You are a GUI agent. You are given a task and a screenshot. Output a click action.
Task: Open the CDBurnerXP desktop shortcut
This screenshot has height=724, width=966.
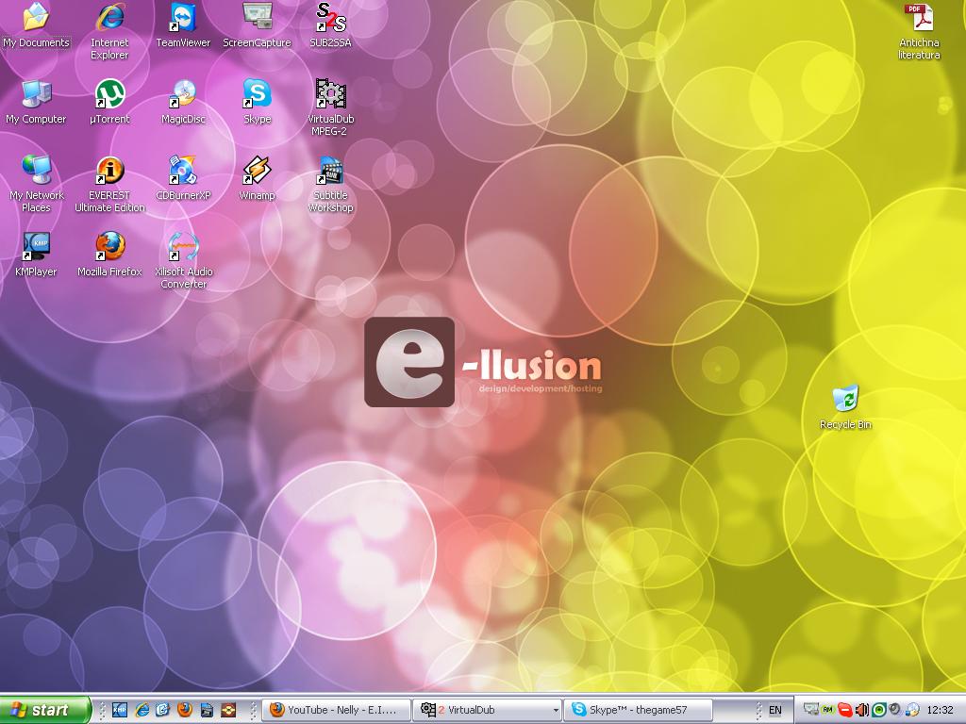coord(183,171)
